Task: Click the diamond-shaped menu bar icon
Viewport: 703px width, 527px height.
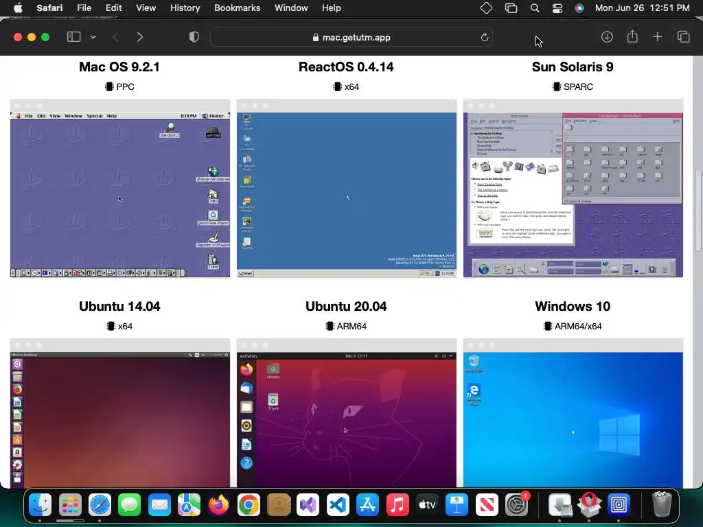Action: click(x=486, y=8)
